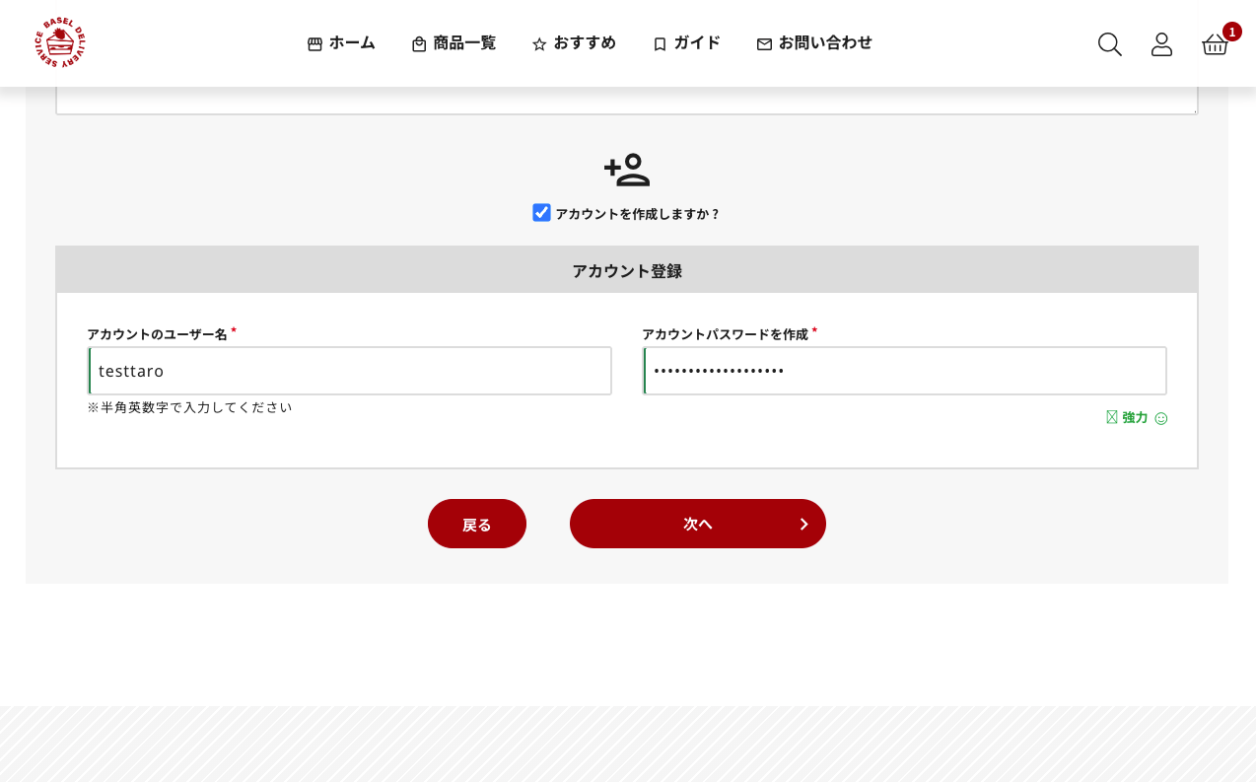This screenshot has width=1256, height=782.
Task: Open the user account icon
Action: [x=1161, y=44]
